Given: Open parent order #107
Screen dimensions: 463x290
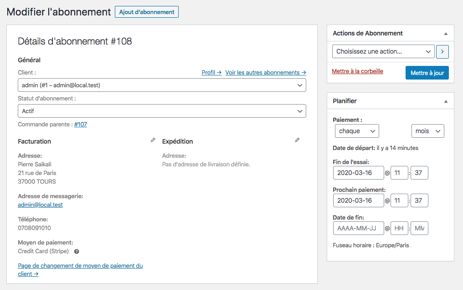Looking at the screenshot, I should click(80, 124).
